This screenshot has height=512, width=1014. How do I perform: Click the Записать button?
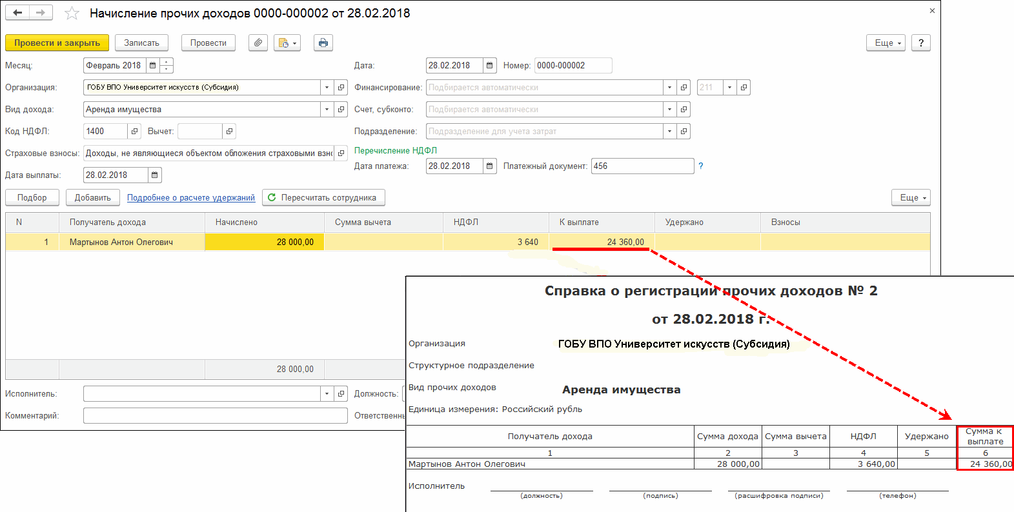[x=141, y=43]
